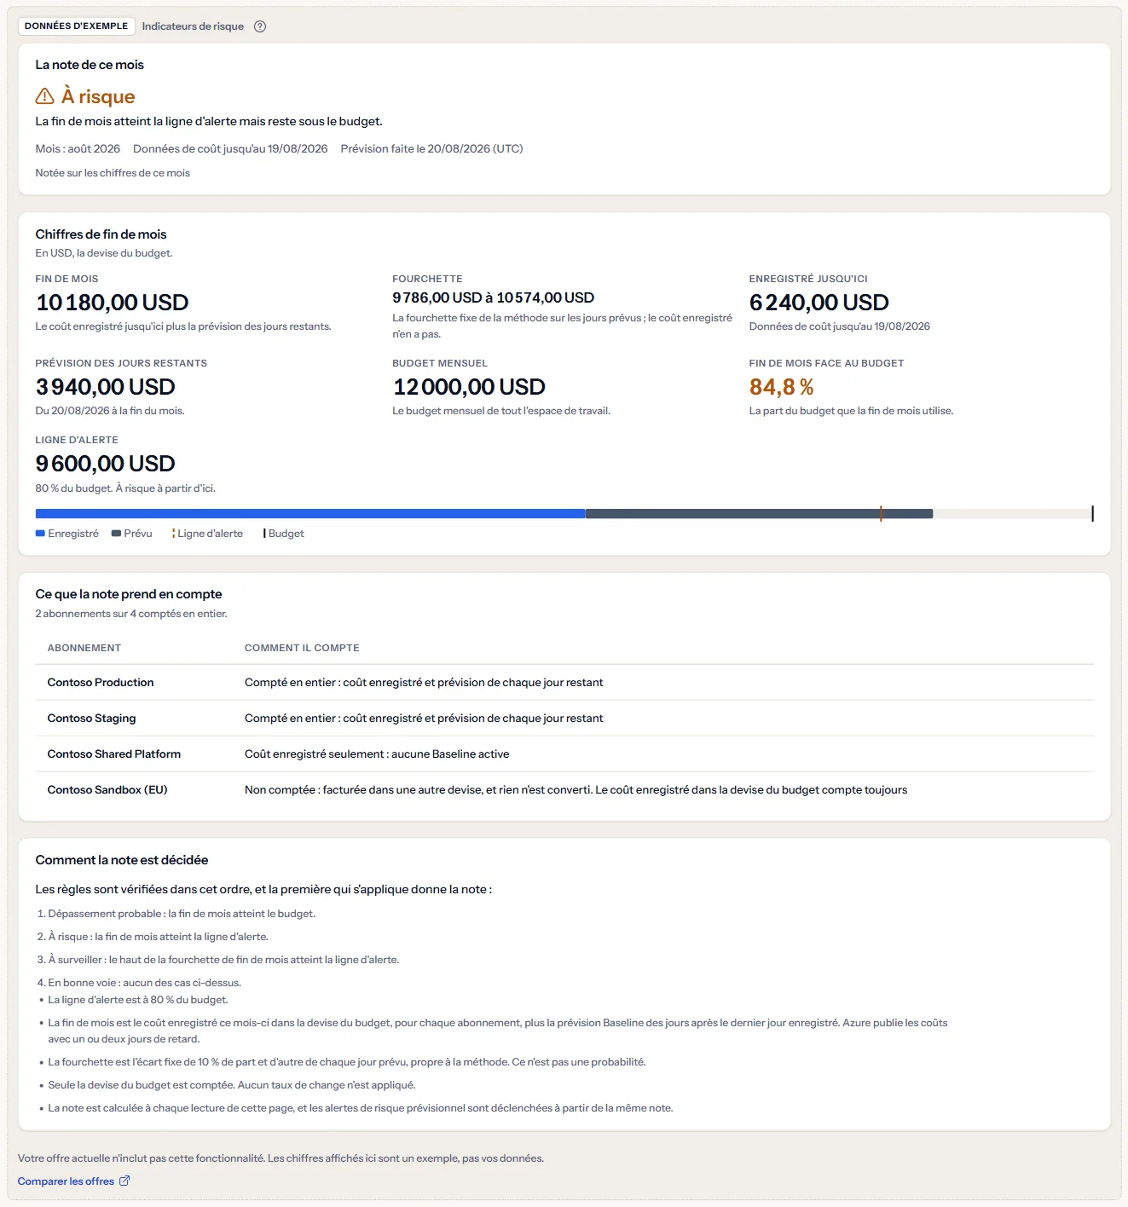Click the blue Enregistré legend swatch
The image size is (1128, 1207).
tap(40, 534)
